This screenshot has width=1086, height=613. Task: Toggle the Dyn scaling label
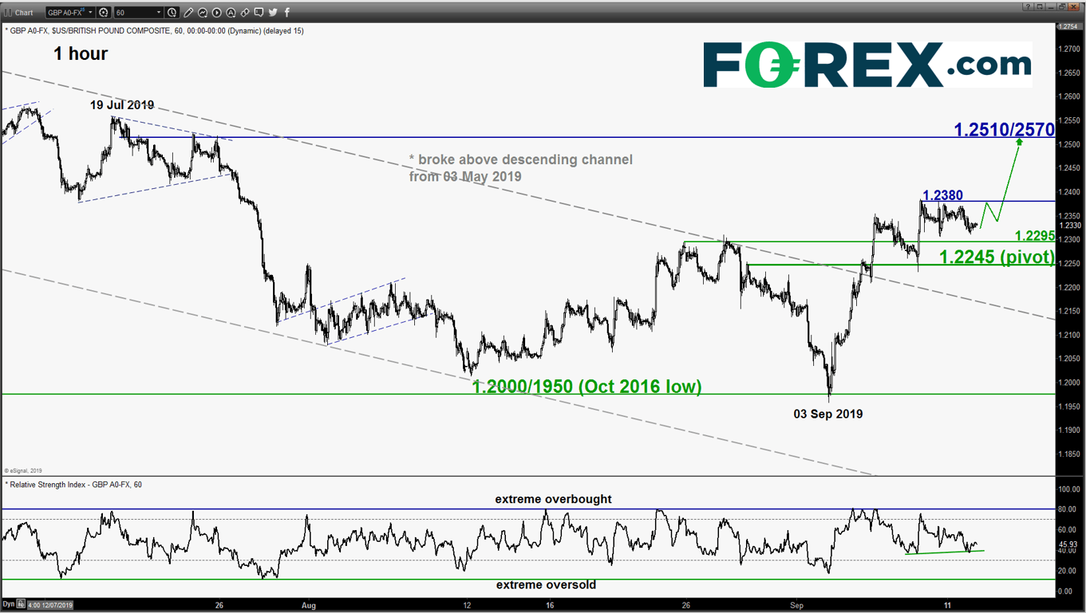click(x=9, y=604)
